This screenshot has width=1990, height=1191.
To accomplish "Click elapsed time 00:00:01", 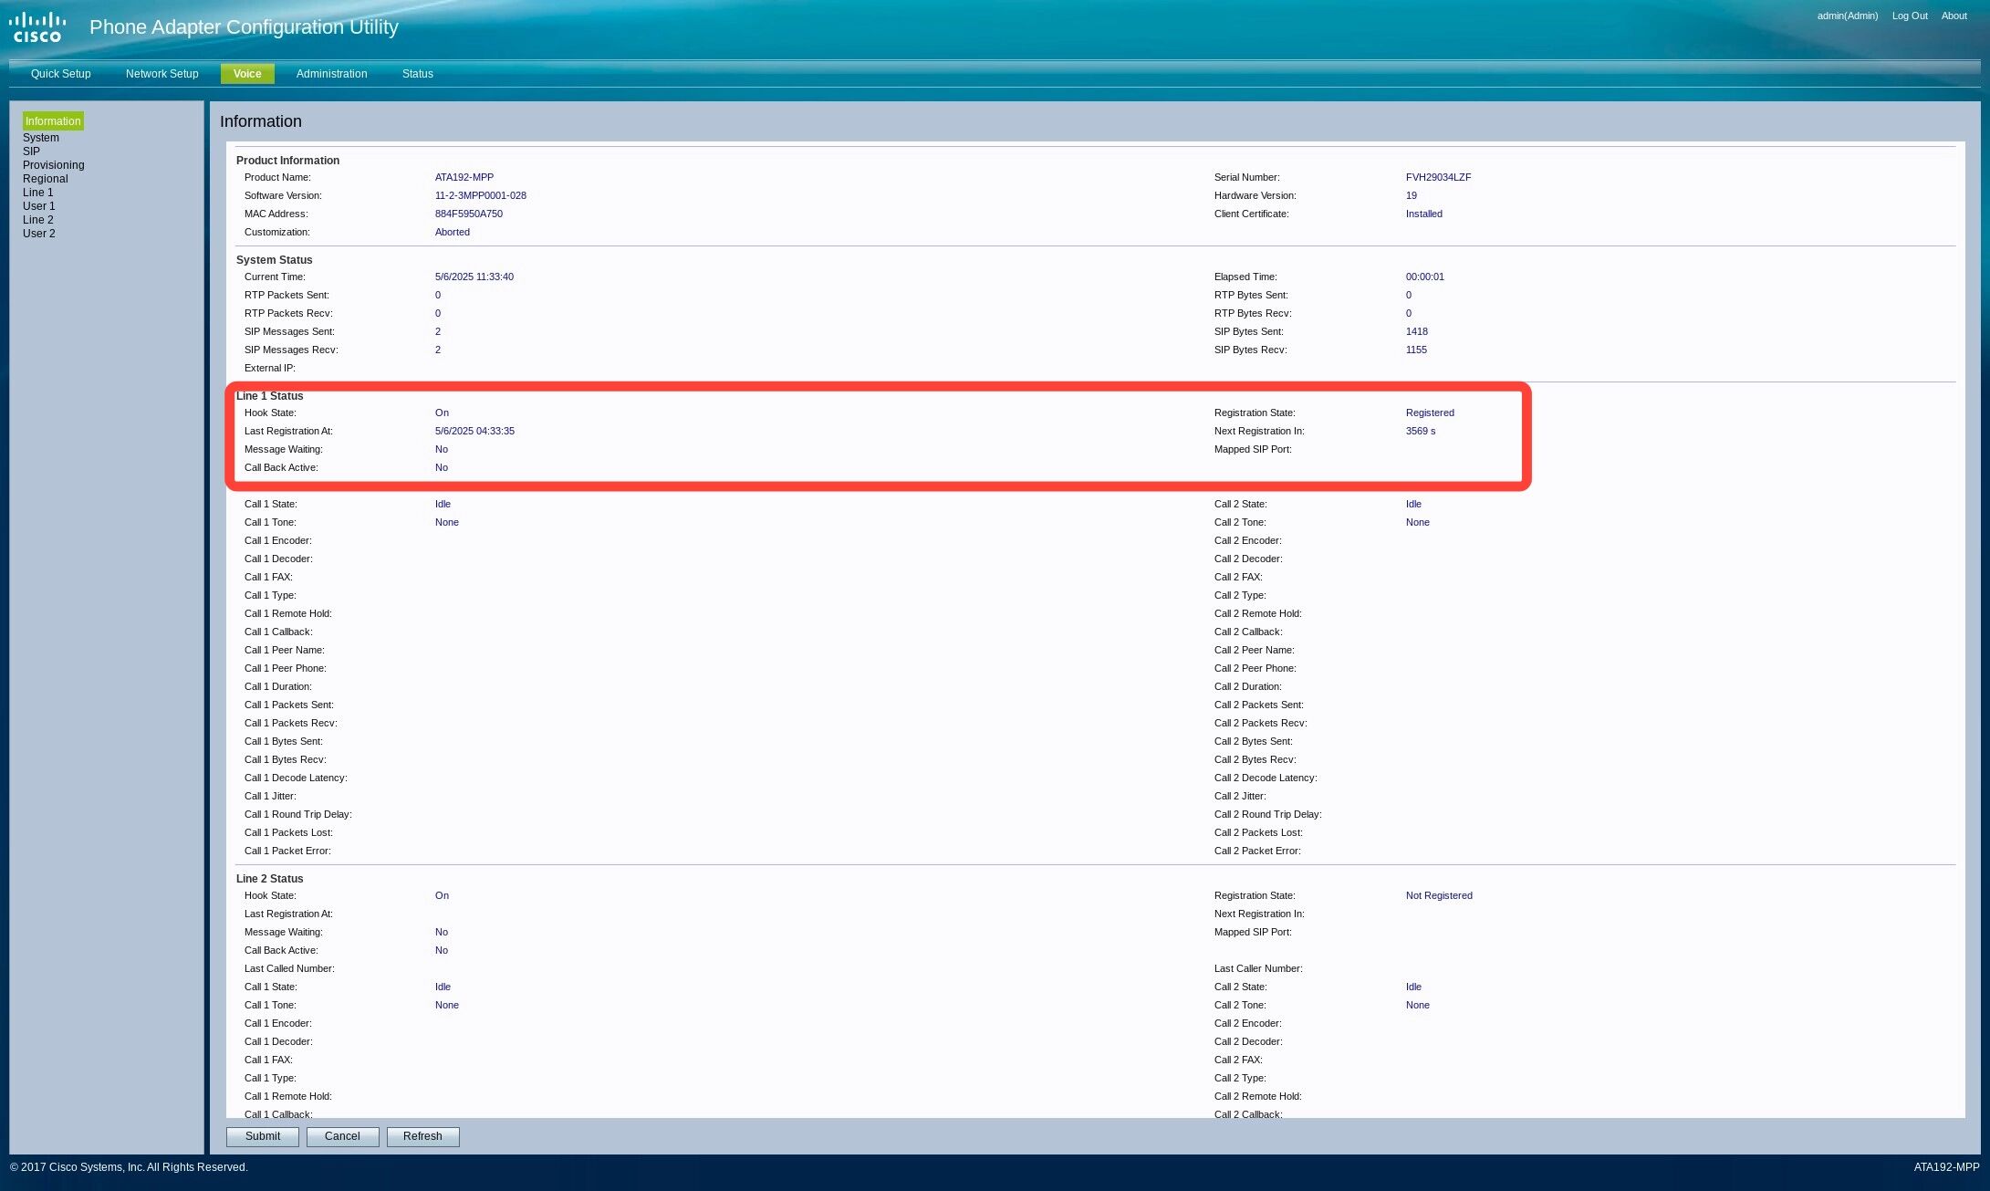I will click(1425, 277).
